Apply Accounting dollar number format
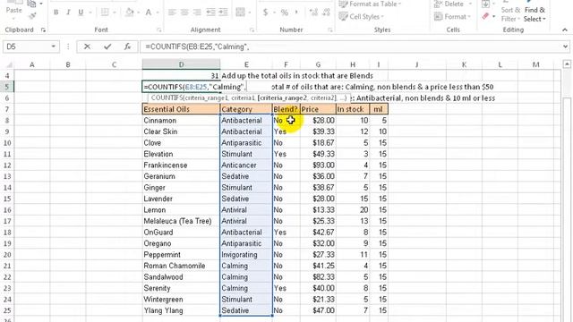The height and width of the screenshot is (322, 573). 265,13
